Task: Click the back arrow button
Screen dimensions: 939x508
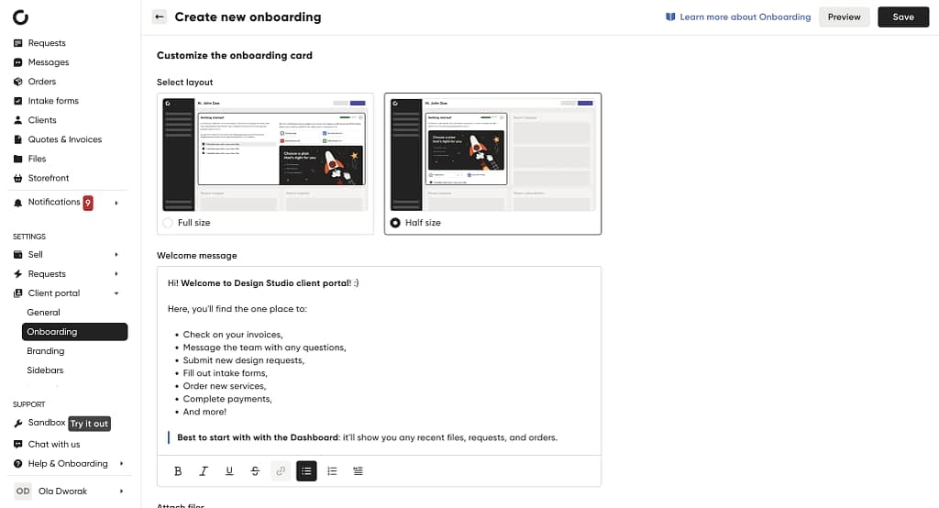Action: click(x=160, y=17)
